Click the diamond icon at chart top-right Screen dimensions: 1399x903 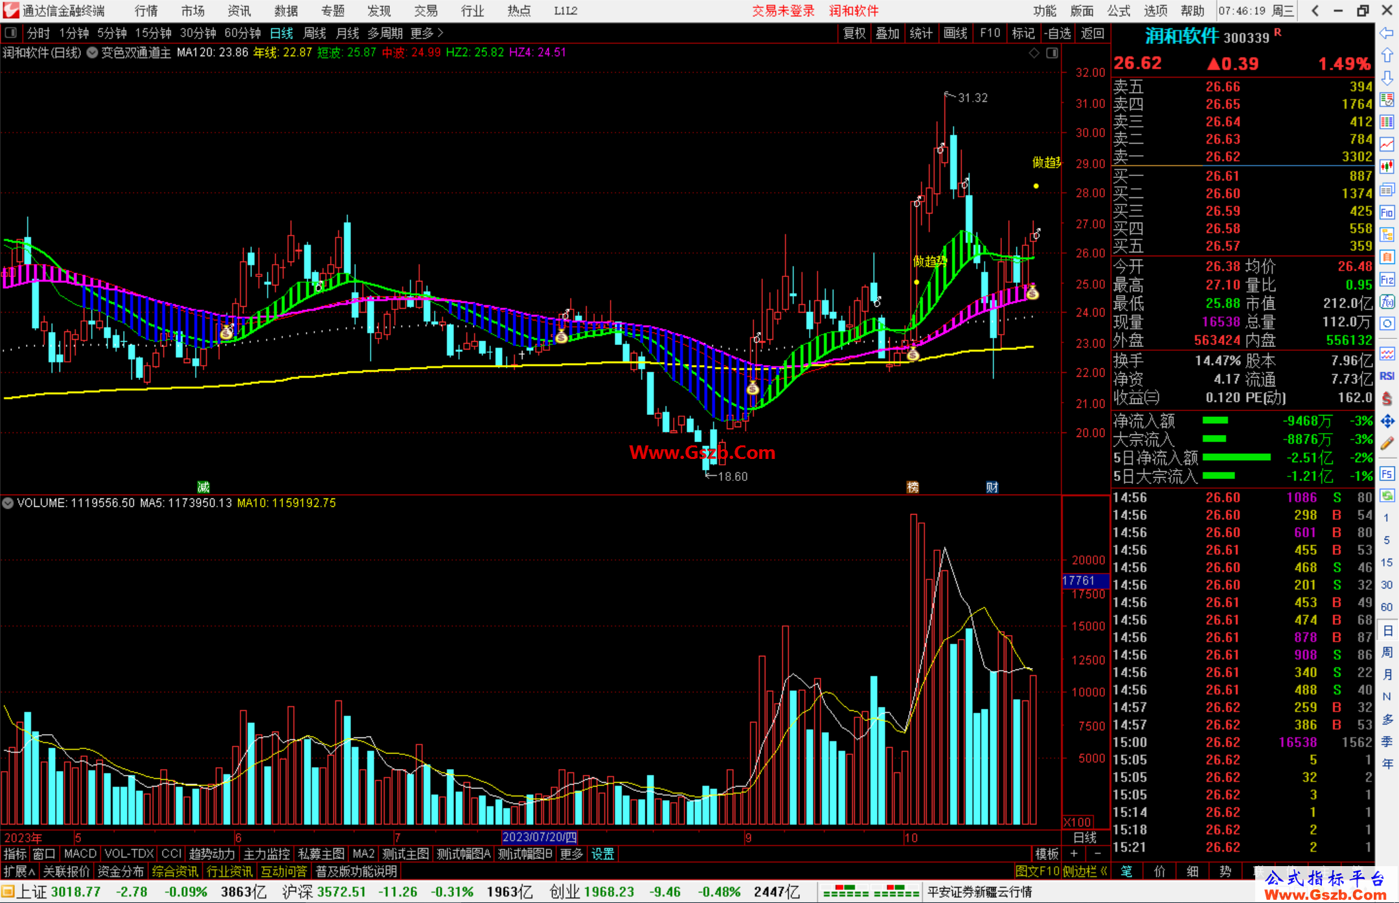tap(1034, 53)
